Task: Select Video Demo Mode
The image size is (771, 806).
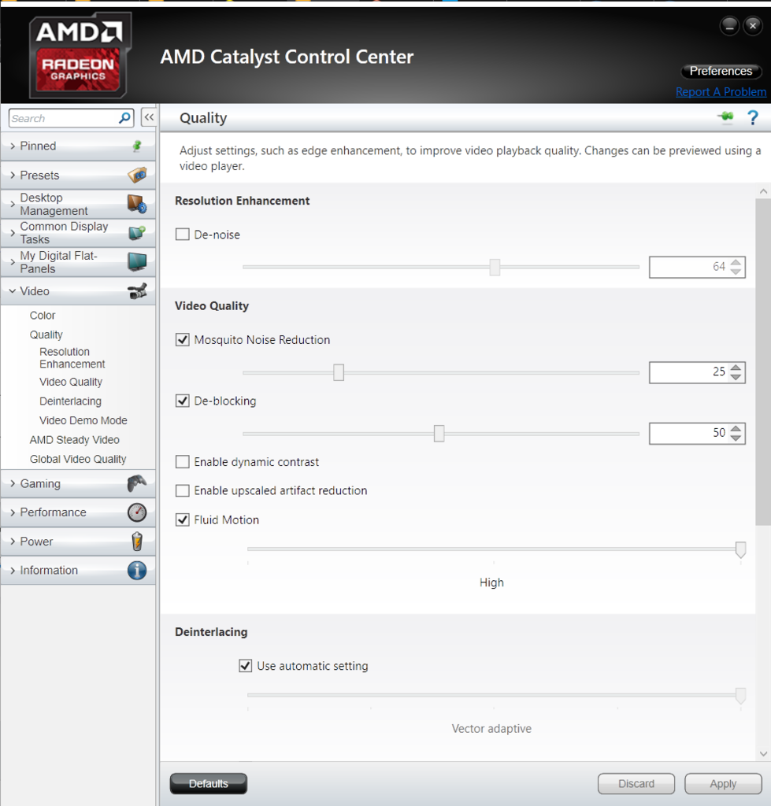Action: coord(83,420)
